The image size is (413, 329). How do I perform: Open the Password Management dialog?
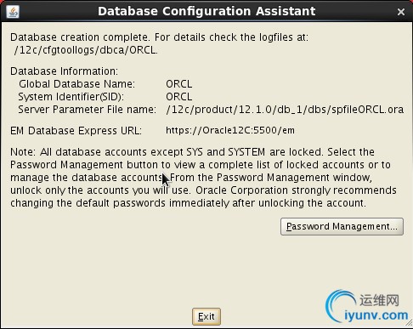[x=342, y=226]
